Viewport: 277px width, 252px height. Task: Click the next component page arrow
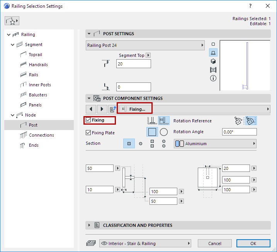click(x=102, y=109)
